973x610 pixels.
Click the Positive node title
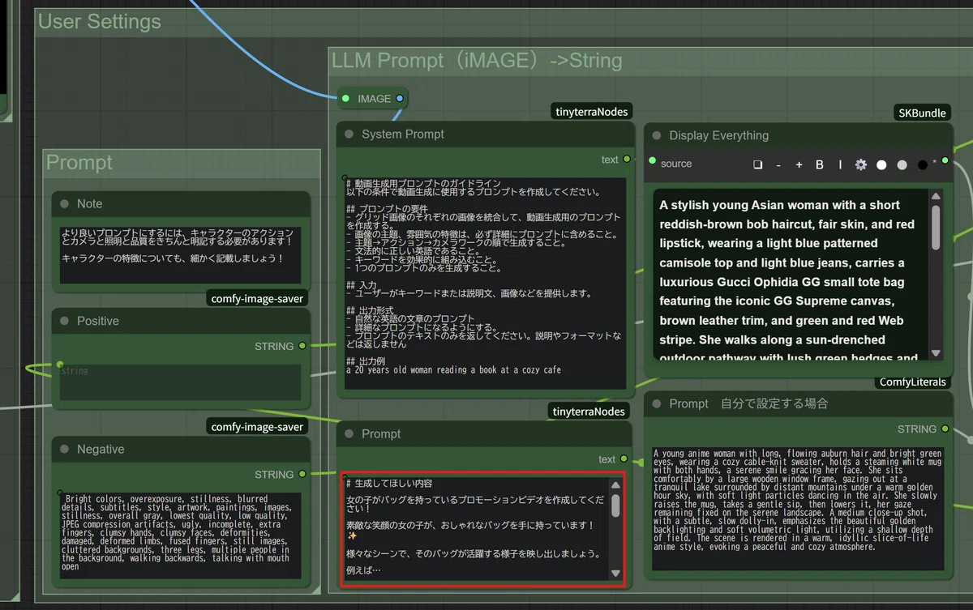(98, 322)
